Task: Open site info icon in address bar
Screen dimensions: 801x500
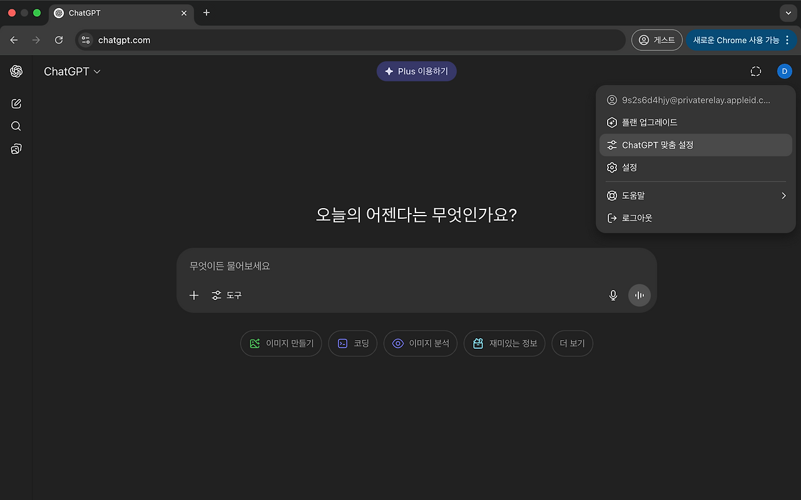Action: tap(86, 40)
